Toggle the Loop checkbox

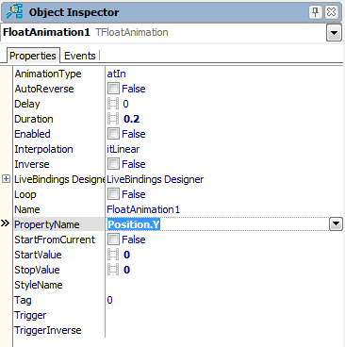(x=113, y=194)
